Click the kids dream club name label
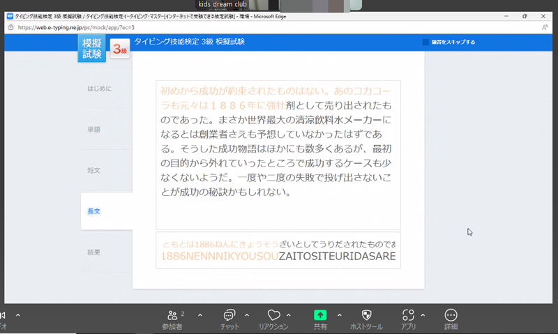558x334 pixels. 223,4
